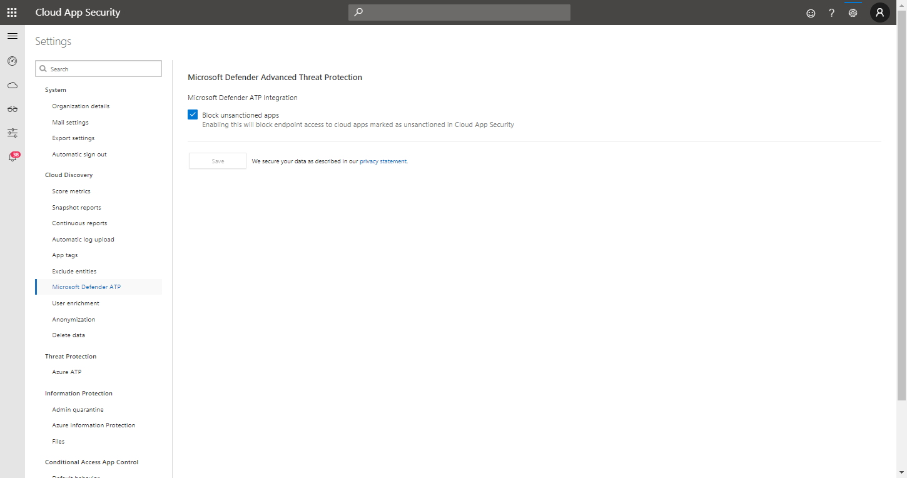This screenshot has width=907, height=478.
Task: Click the Block unsanctioned apps label
Action: click(241, 115)
